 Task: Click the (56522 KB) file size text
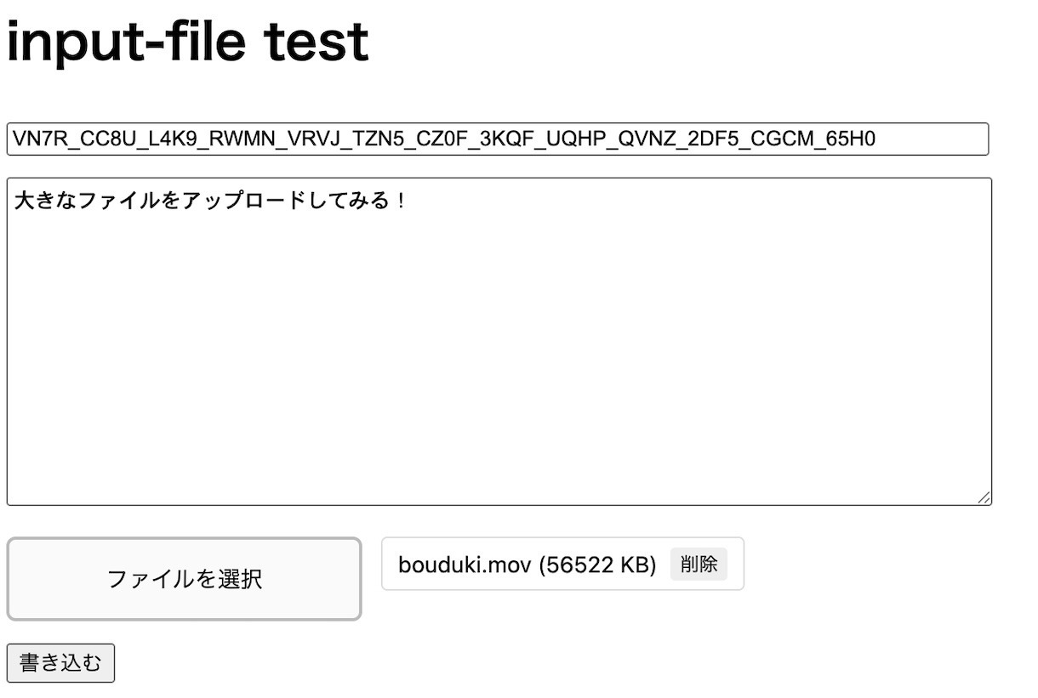pyautogui.click(x=596, y=565)
